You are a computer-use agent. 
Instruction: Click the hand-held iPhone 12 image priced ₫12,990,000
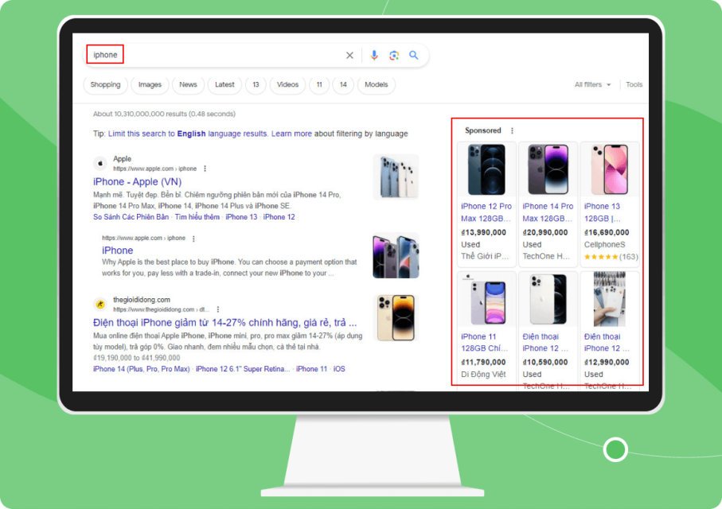(610, 299)
